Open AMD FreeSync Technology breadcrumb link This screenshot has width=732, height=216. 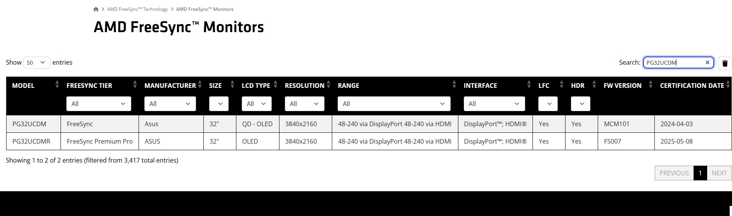(x=137, y=9)
